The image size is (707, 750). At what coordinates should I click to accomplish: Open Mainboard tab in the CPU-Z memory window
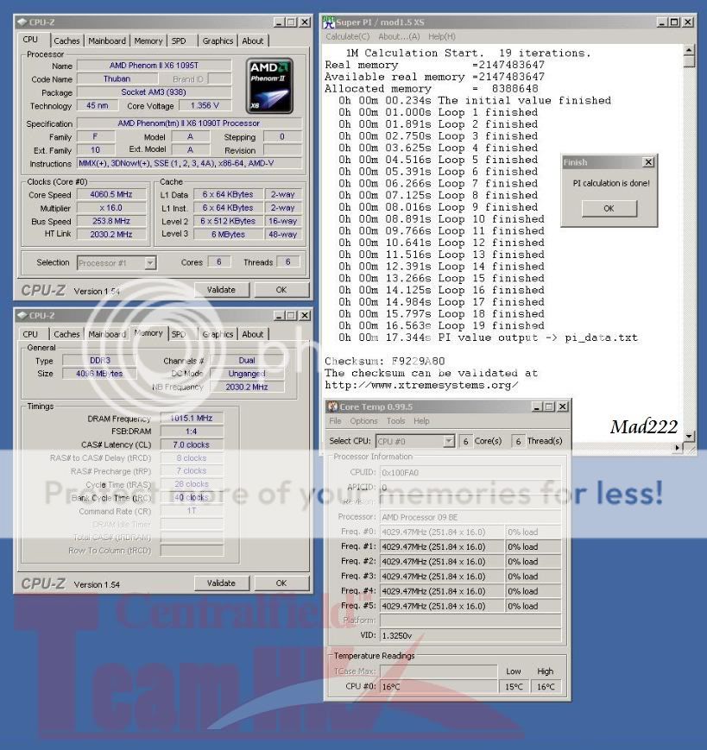pos(107,334)
